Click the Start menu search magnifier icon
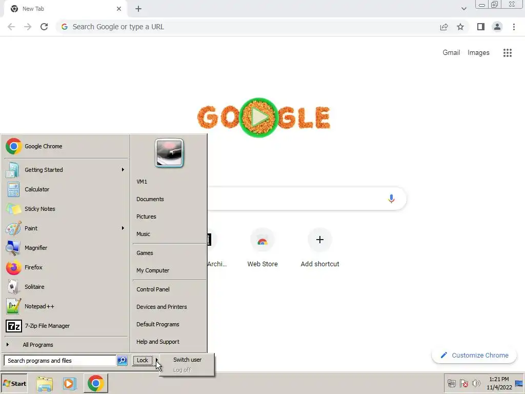Screen dimensions: 525x394 tap(122, 361)
